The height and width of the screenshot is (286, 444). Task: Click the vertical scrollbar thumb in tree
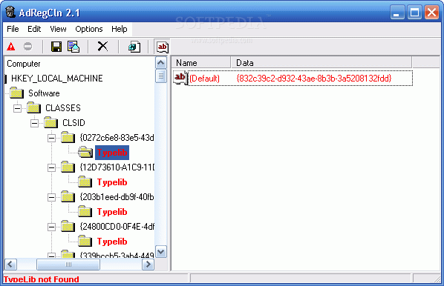tap(161, 76)
